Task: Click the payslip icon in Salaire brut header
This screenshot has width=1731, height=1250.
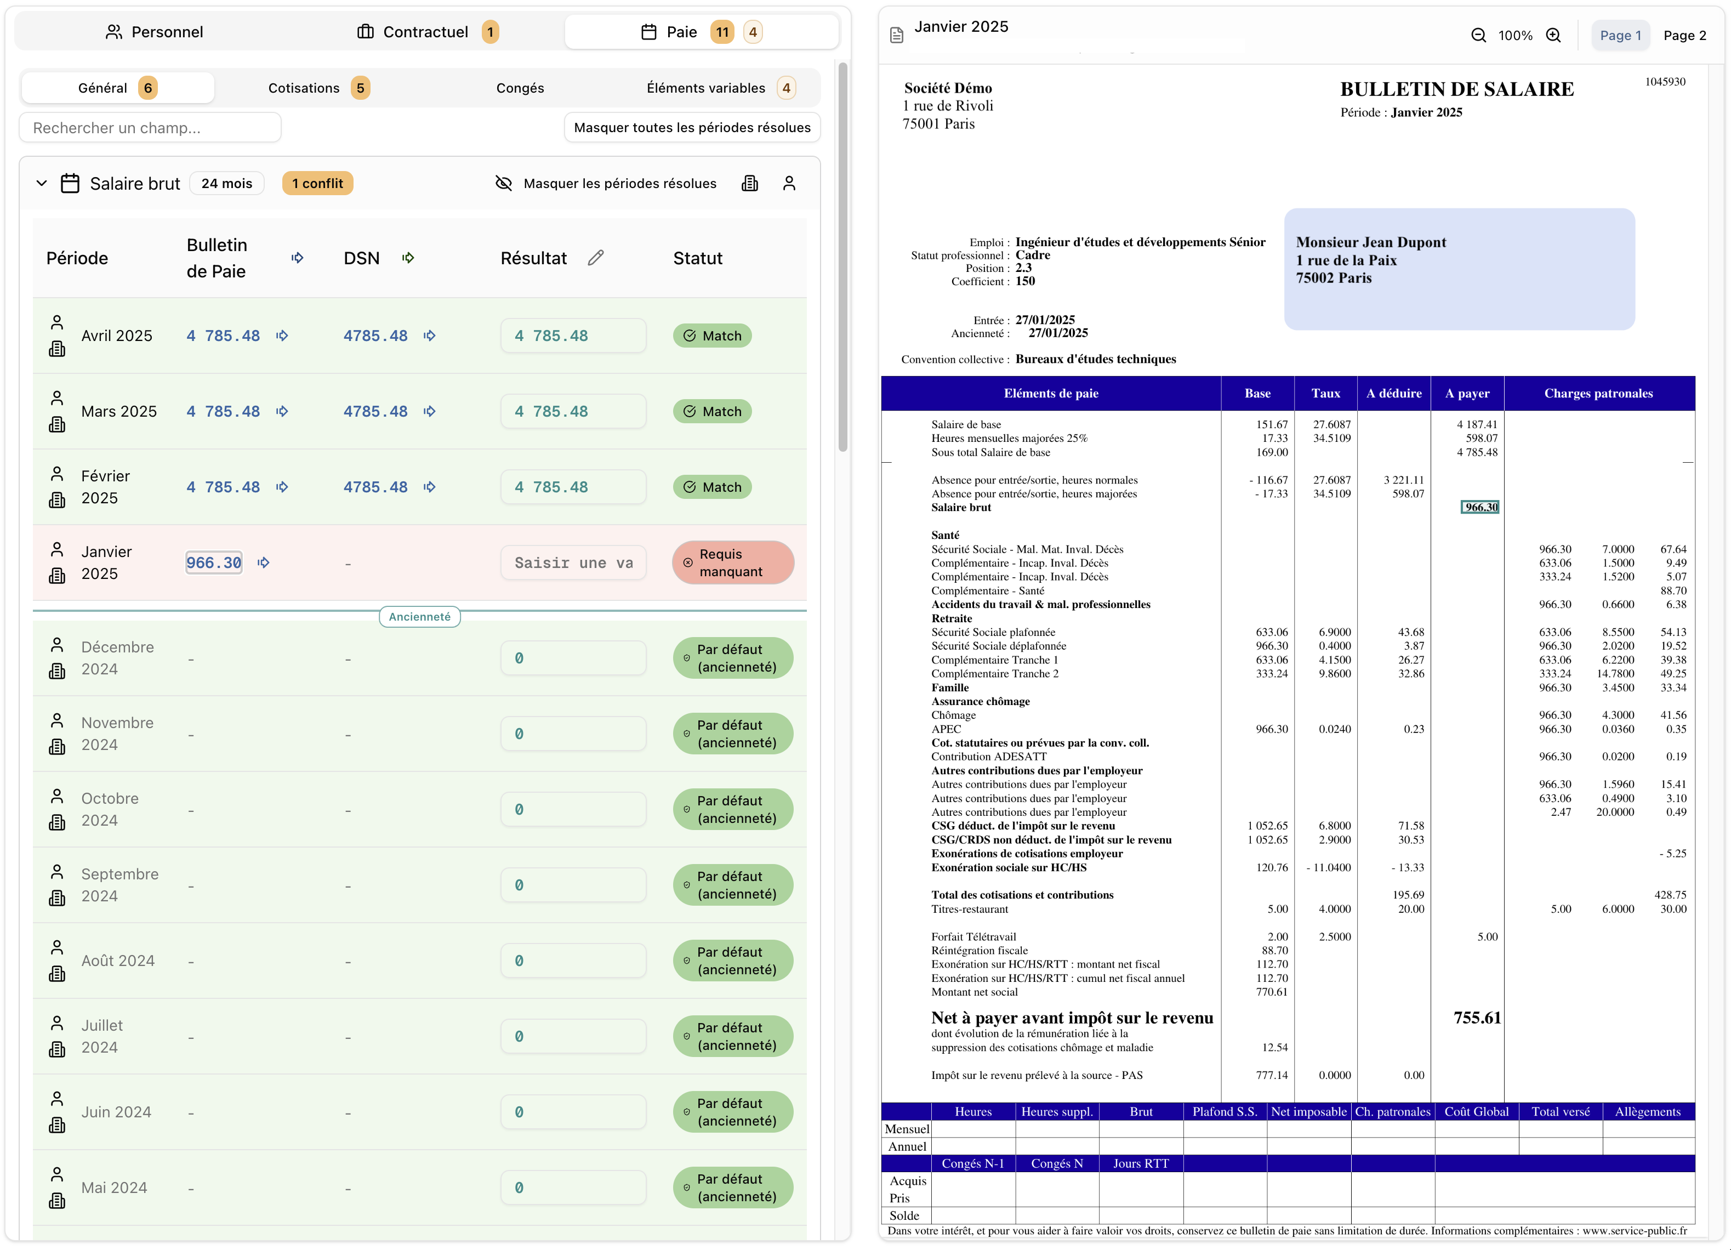Action: pos(749,183)
